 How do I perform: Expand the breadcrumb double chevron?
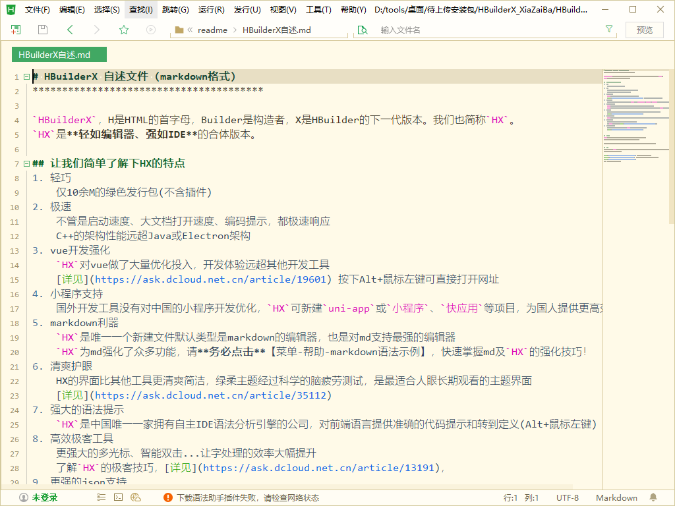[x=190, y=30]
